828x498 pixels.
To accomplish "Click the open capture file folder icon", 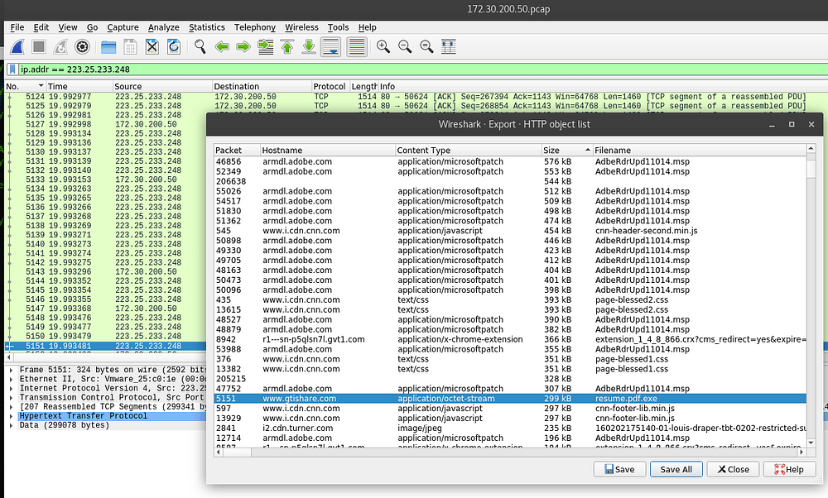I will (108, 46).
